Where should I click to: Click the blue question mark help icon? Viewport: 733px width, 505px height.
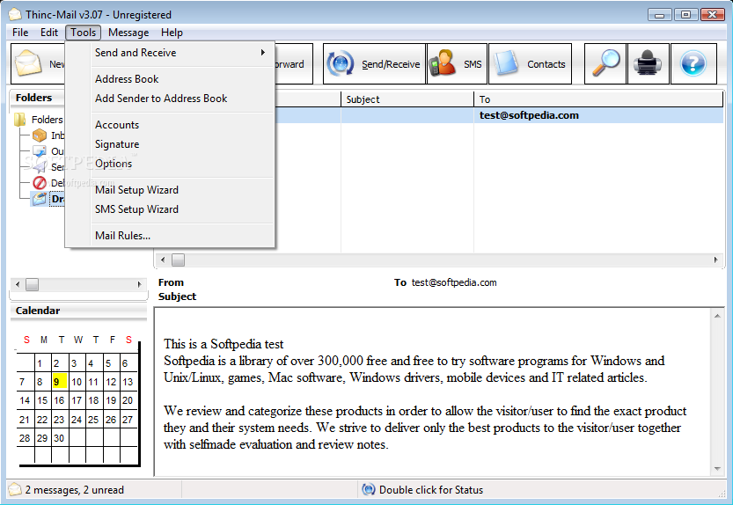click(693, 63)
